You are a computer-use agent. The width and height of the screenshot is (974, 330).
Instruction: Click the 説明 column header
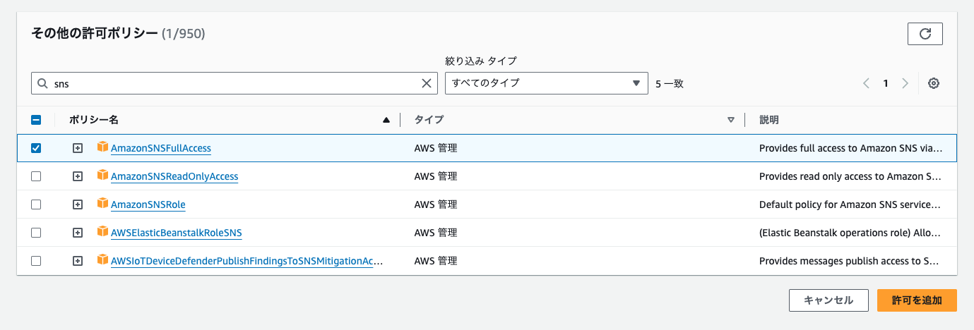pyautogui.click(x=768, y=120)
